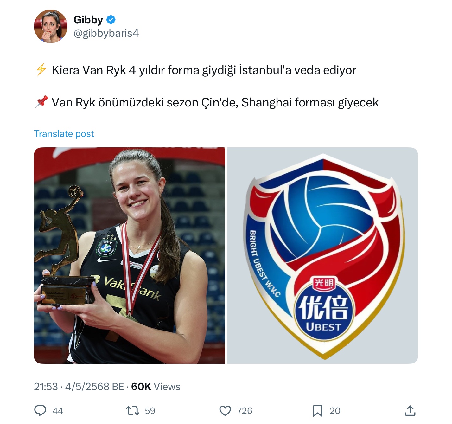Click the red pushpin emoji in the post
This screenshot has height=424, width=452.
[x=41, y=102]
